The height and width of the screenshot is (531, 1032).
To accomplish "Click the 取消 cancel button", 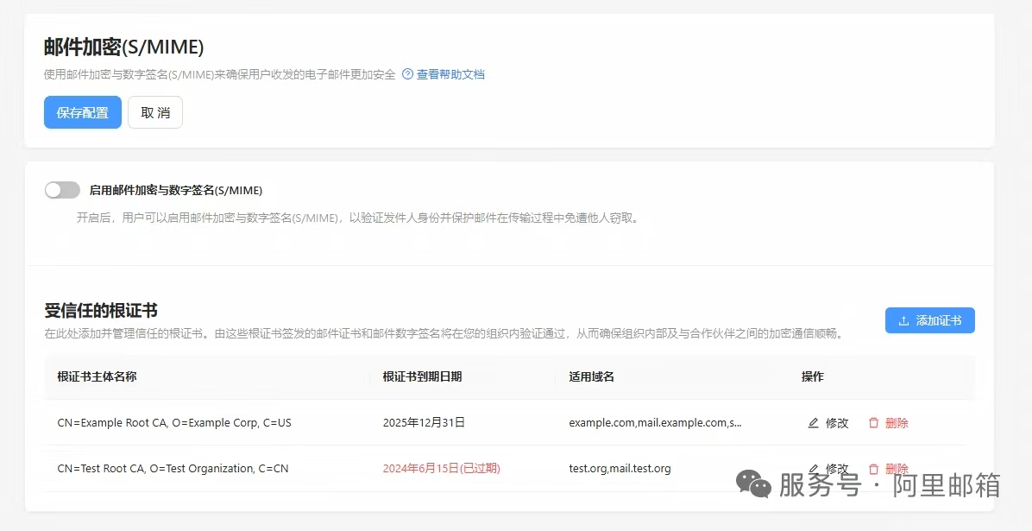I will click(x=155, y=112).
